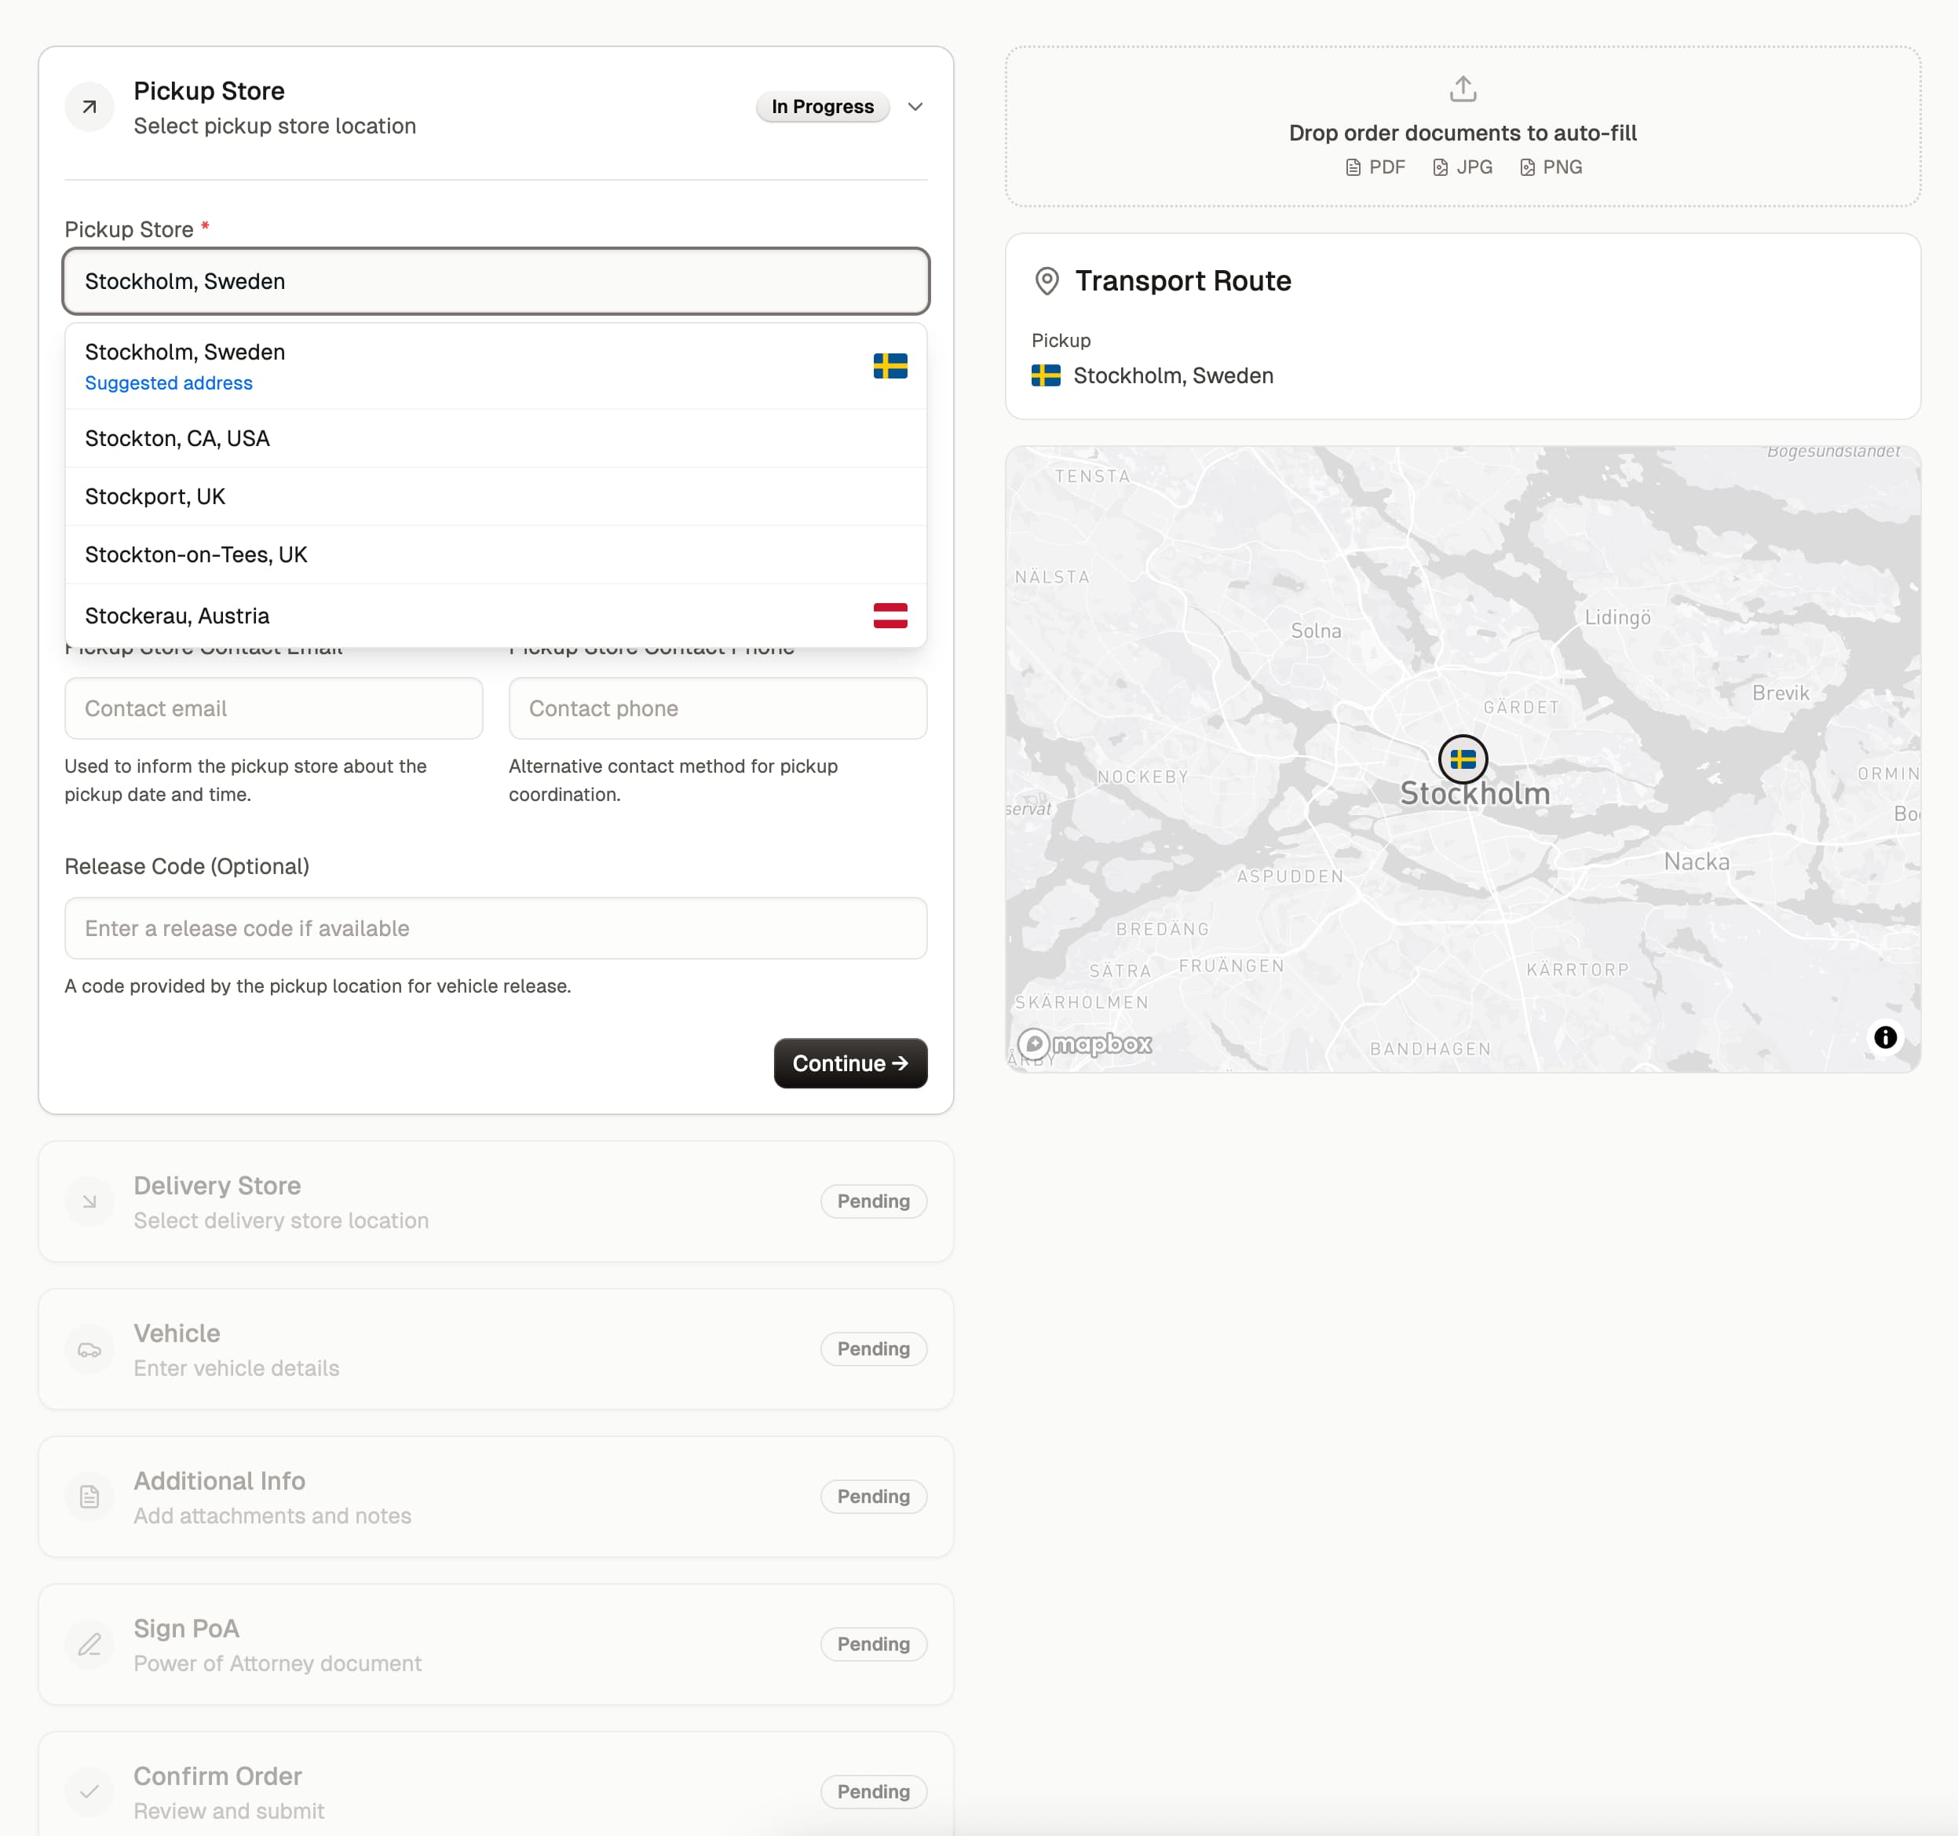Click the map info icon
The width and height of the screenshot is (1958, 1836).
(1884, 1037)
